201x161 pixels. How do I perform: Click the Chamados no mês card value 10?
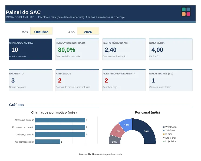tap(15, 50)
